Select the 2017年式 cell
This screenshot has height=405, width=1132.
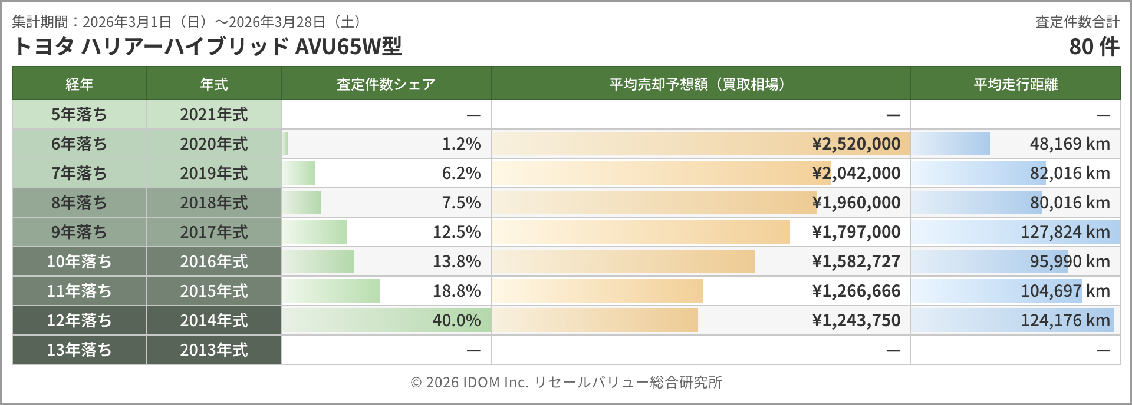pos(214,232)
